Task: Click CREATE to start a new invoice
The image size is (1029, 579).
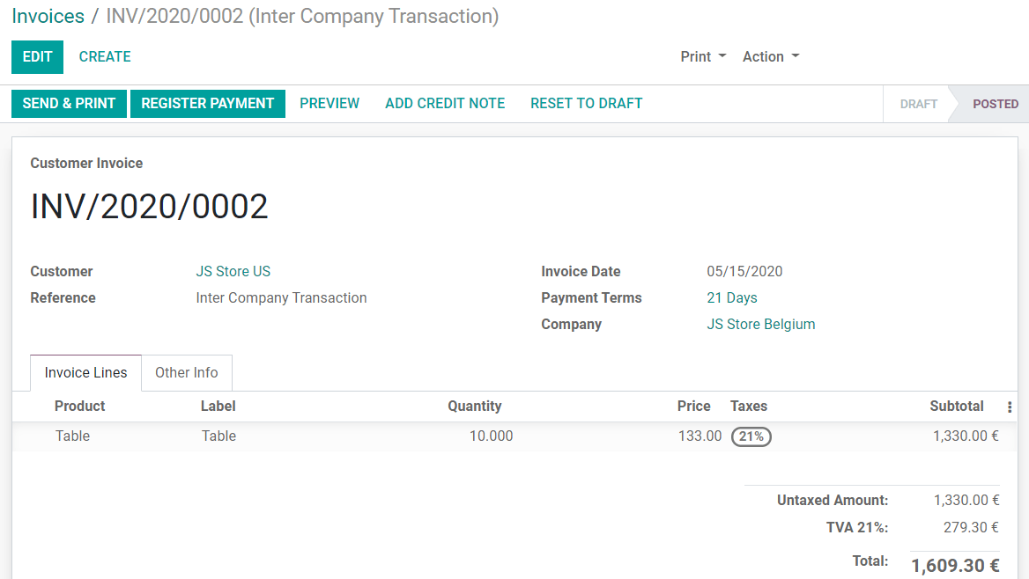Action: point(104,56)
